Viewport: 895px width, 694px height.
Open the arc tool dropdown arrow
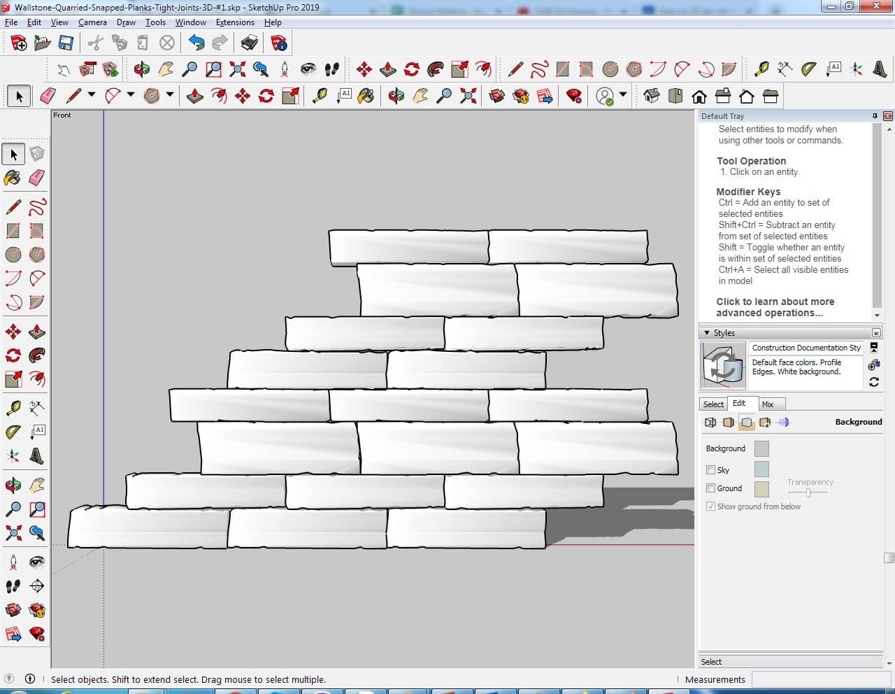pyautogui.click(x=130, y=95)
